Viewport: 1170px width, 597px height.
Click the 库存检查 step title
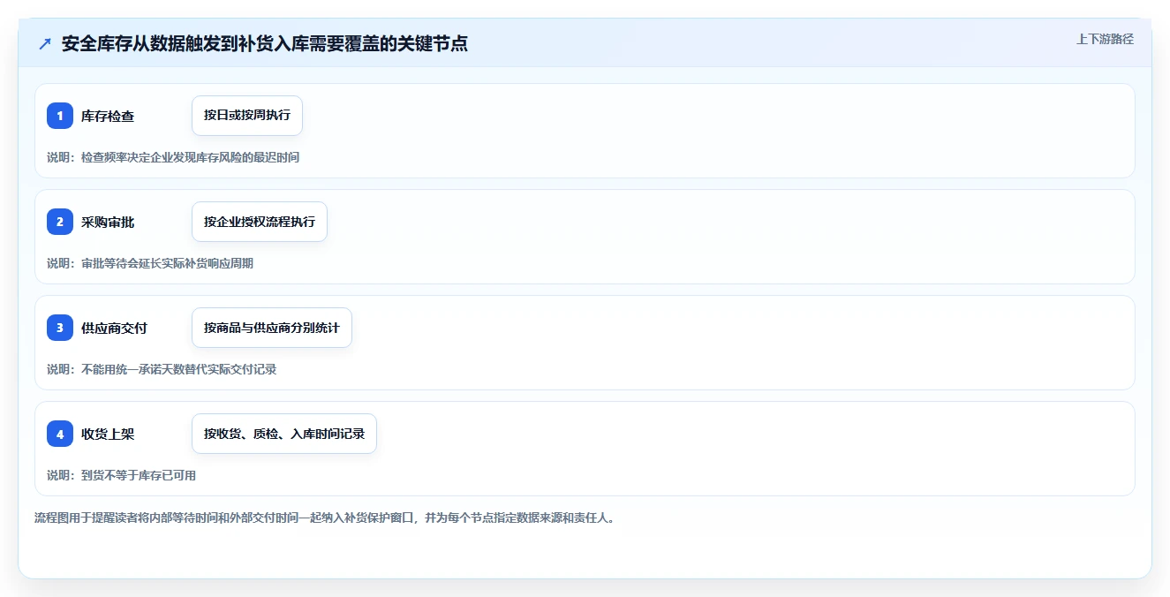108,116
